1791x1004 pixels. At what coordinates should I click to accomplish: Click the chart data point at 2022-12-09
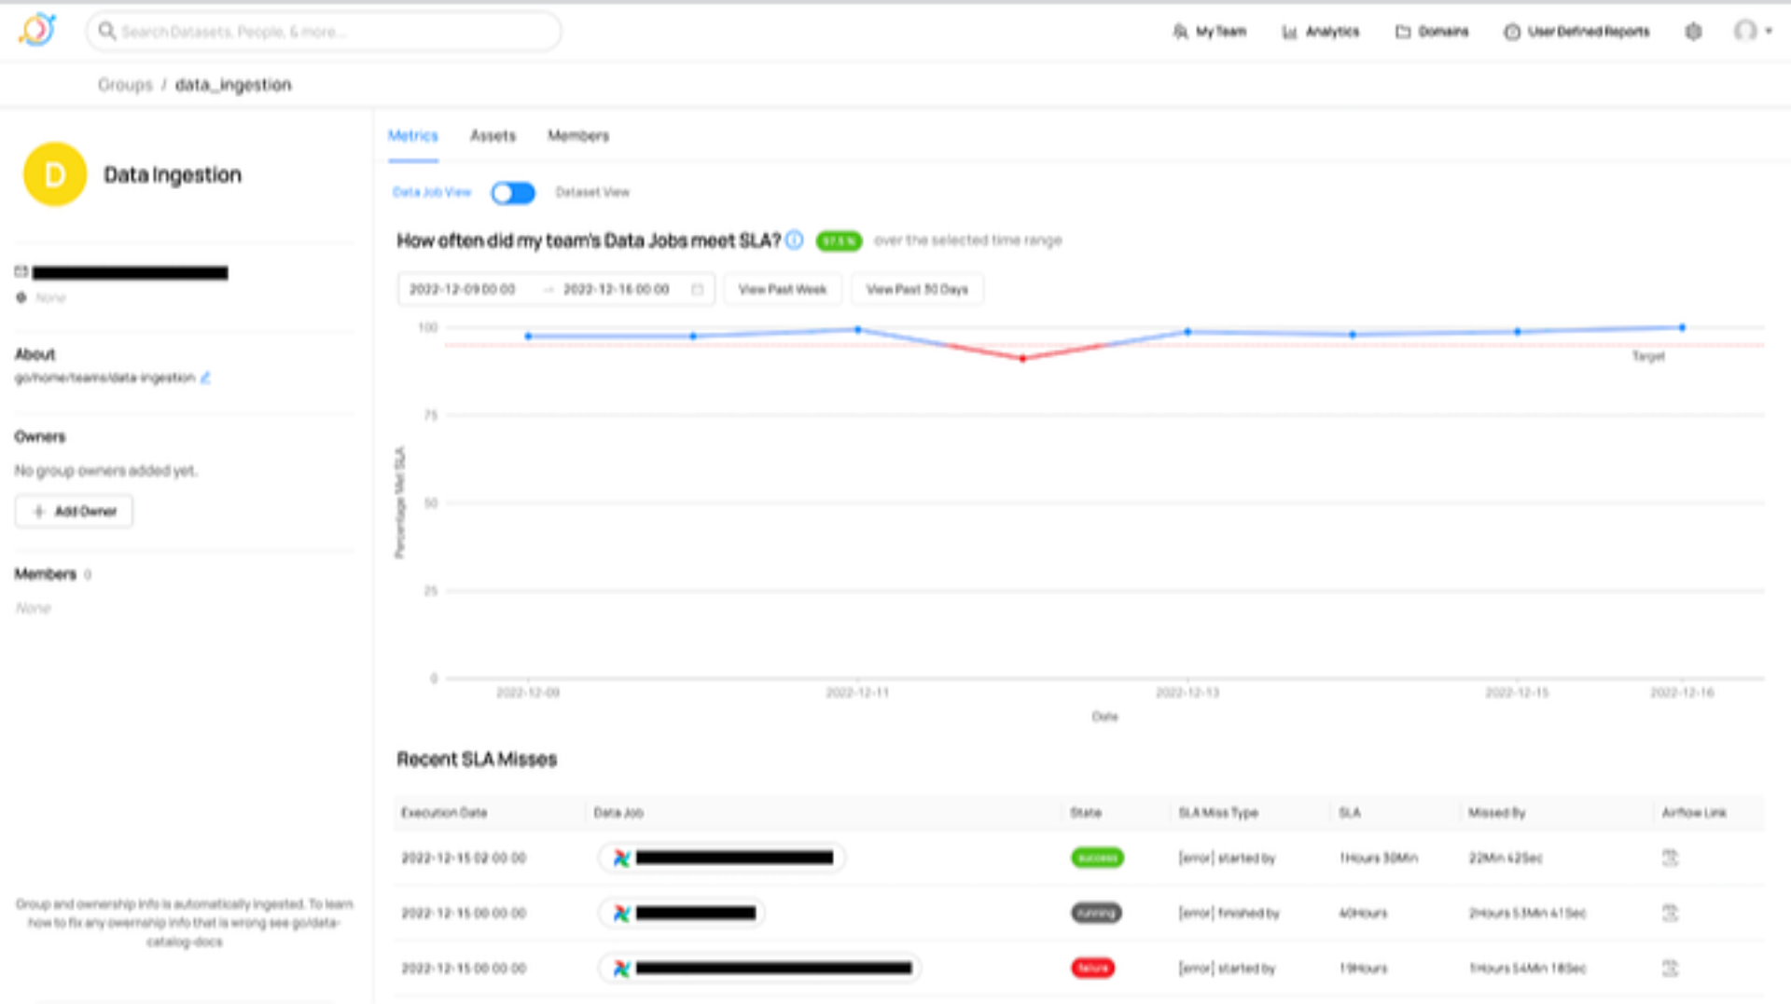pyautogui.click(x=528, y=337)
